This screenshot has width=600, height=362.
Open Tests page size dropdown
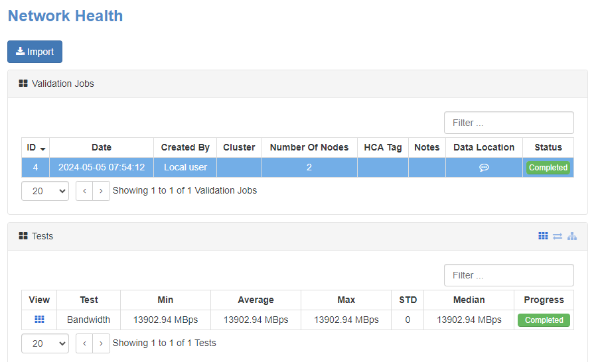coord(45,343)
